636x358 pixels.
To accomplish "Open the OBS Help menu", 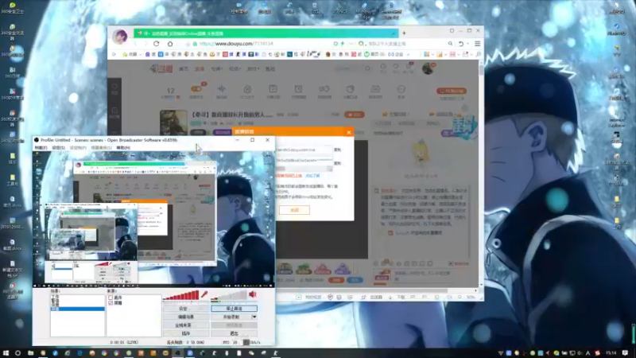I will pos(123,148).
